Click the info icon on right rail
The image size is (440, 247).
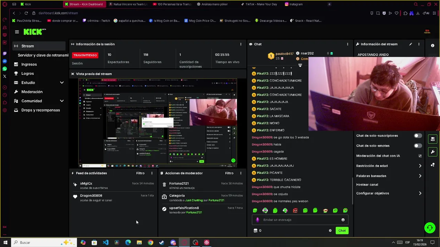click(433, 46)
